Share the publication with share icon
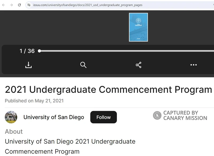 (x=139, y=65)
